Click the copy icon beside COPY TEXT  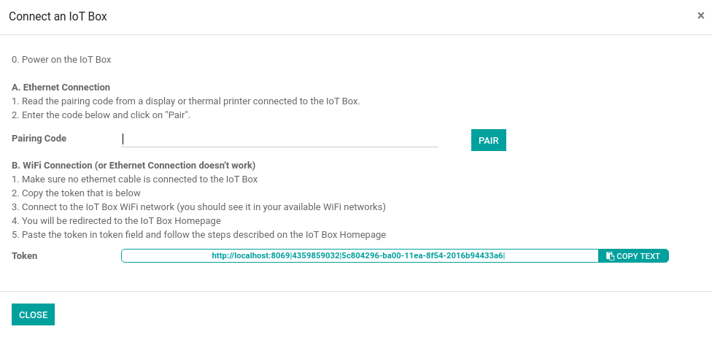(x=611, y=256)
